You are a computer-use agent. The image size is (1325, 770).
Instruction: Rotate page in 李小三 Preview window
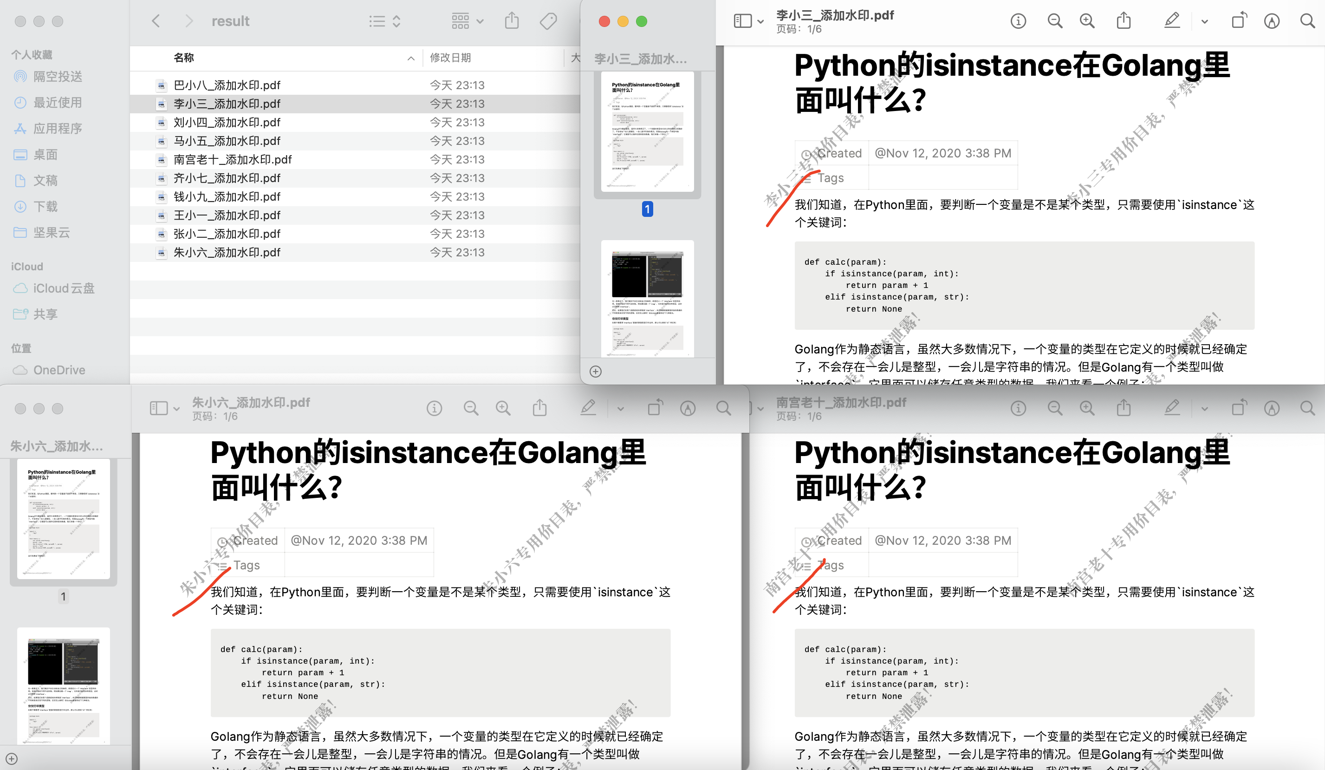(1239, 21)
